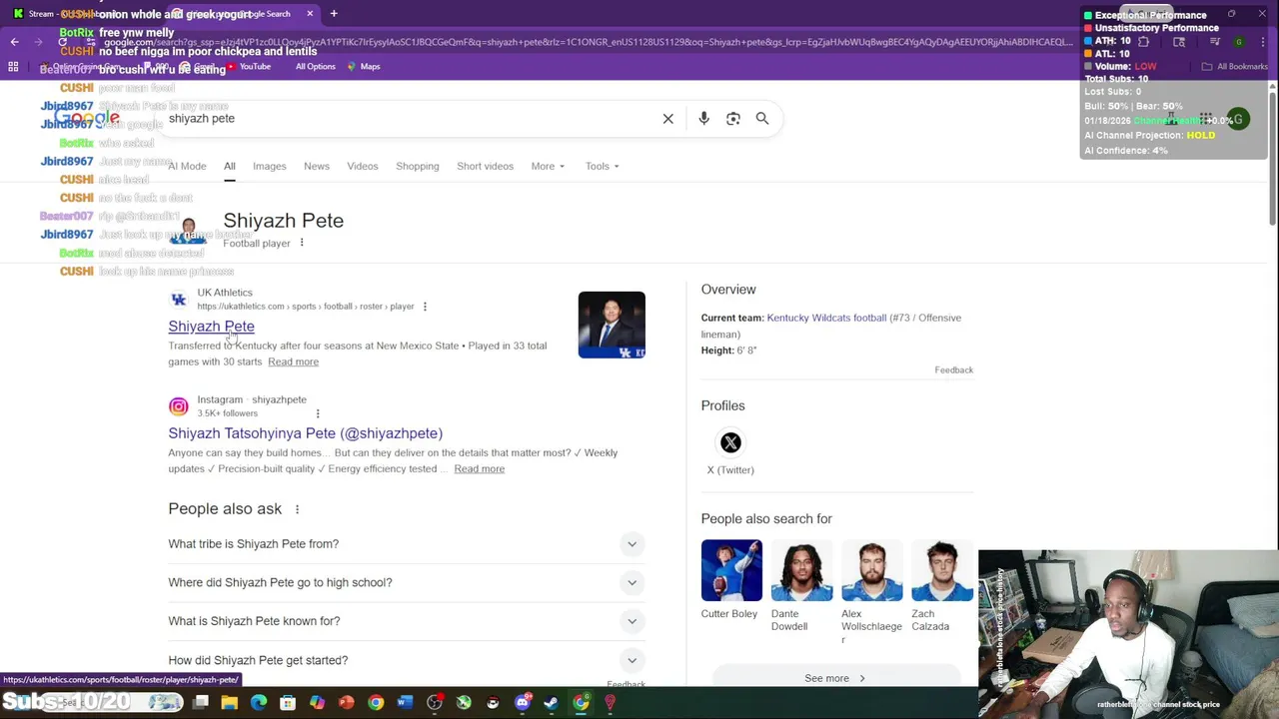The width and height of the screenshot is (1279, 719).
Task: Open Microsoft Word from taskbar
Action: [x=405, y=703]
